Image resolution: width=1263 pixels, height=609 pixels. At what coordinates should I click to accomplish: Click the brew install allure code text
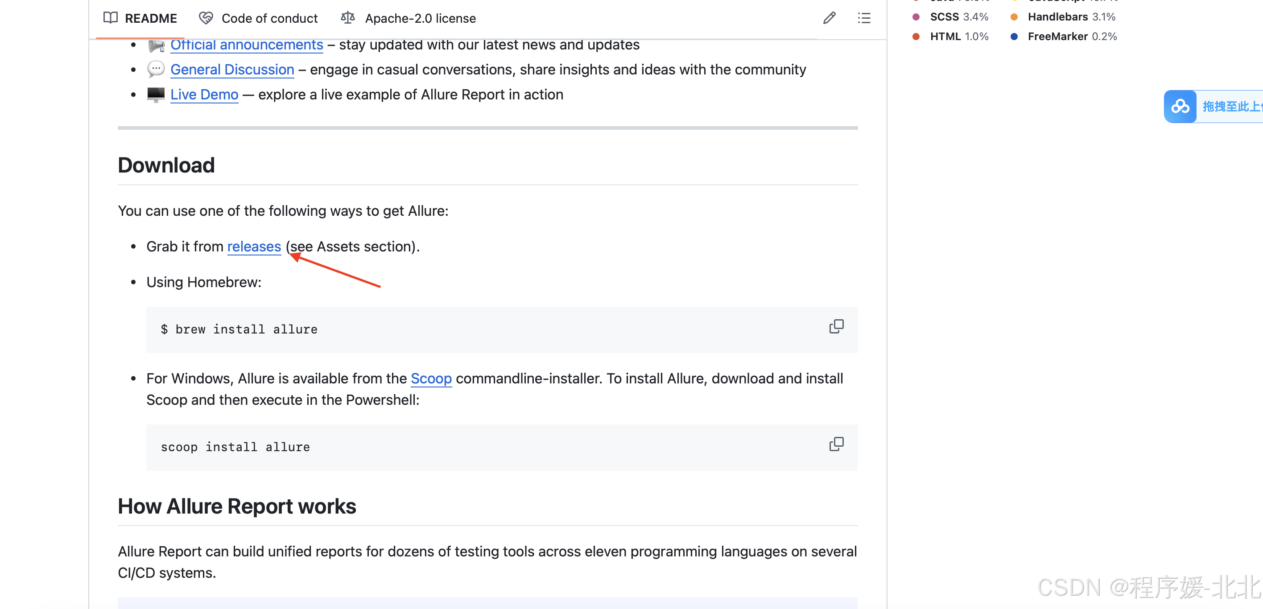coord(239,330)
